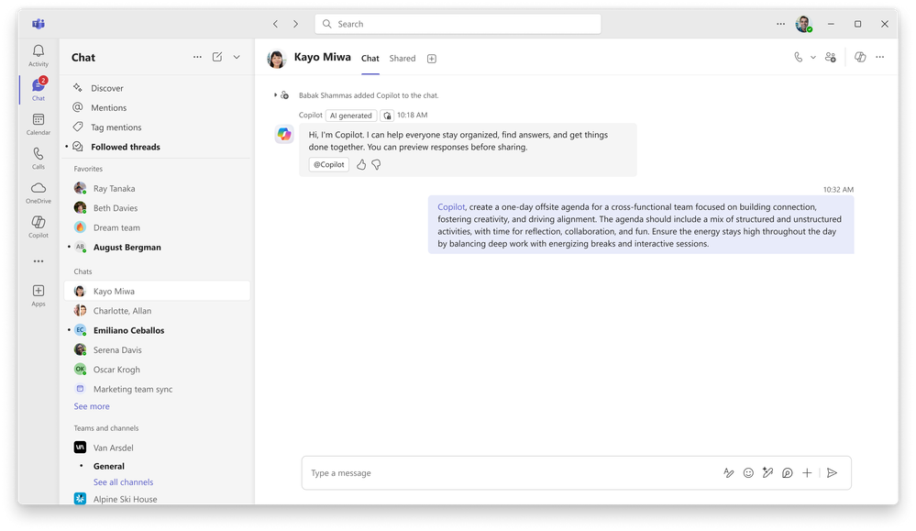Click the loop components icon in compose box
Screen dimensions: 916x531
(x=788, y=473)
